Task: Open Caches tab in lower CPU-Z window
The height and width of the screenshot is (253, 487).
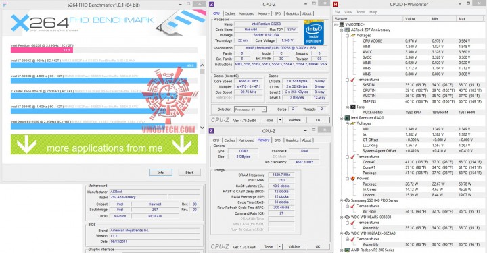Action: pos(230,140)
